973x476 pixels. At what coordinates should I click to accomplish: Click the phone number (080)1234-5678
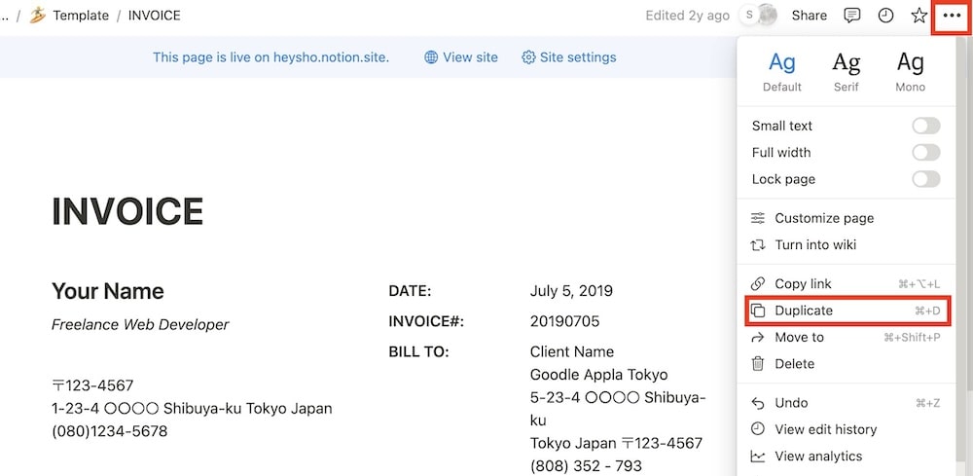(x=110, y=431)
